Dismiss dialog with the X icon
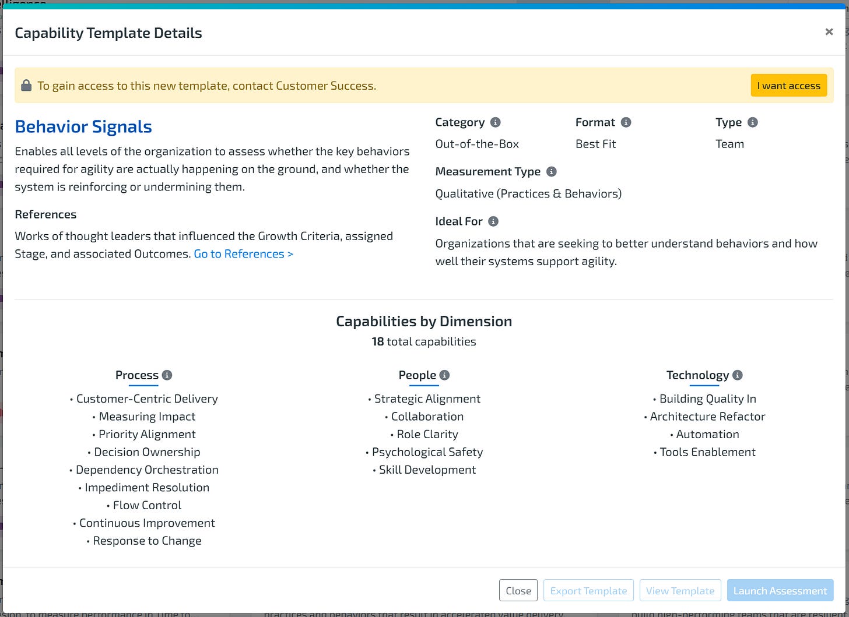 (x=829, y=31)
